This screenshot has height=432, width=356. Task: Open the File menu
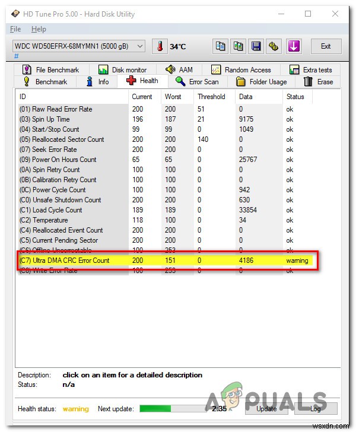15,29
